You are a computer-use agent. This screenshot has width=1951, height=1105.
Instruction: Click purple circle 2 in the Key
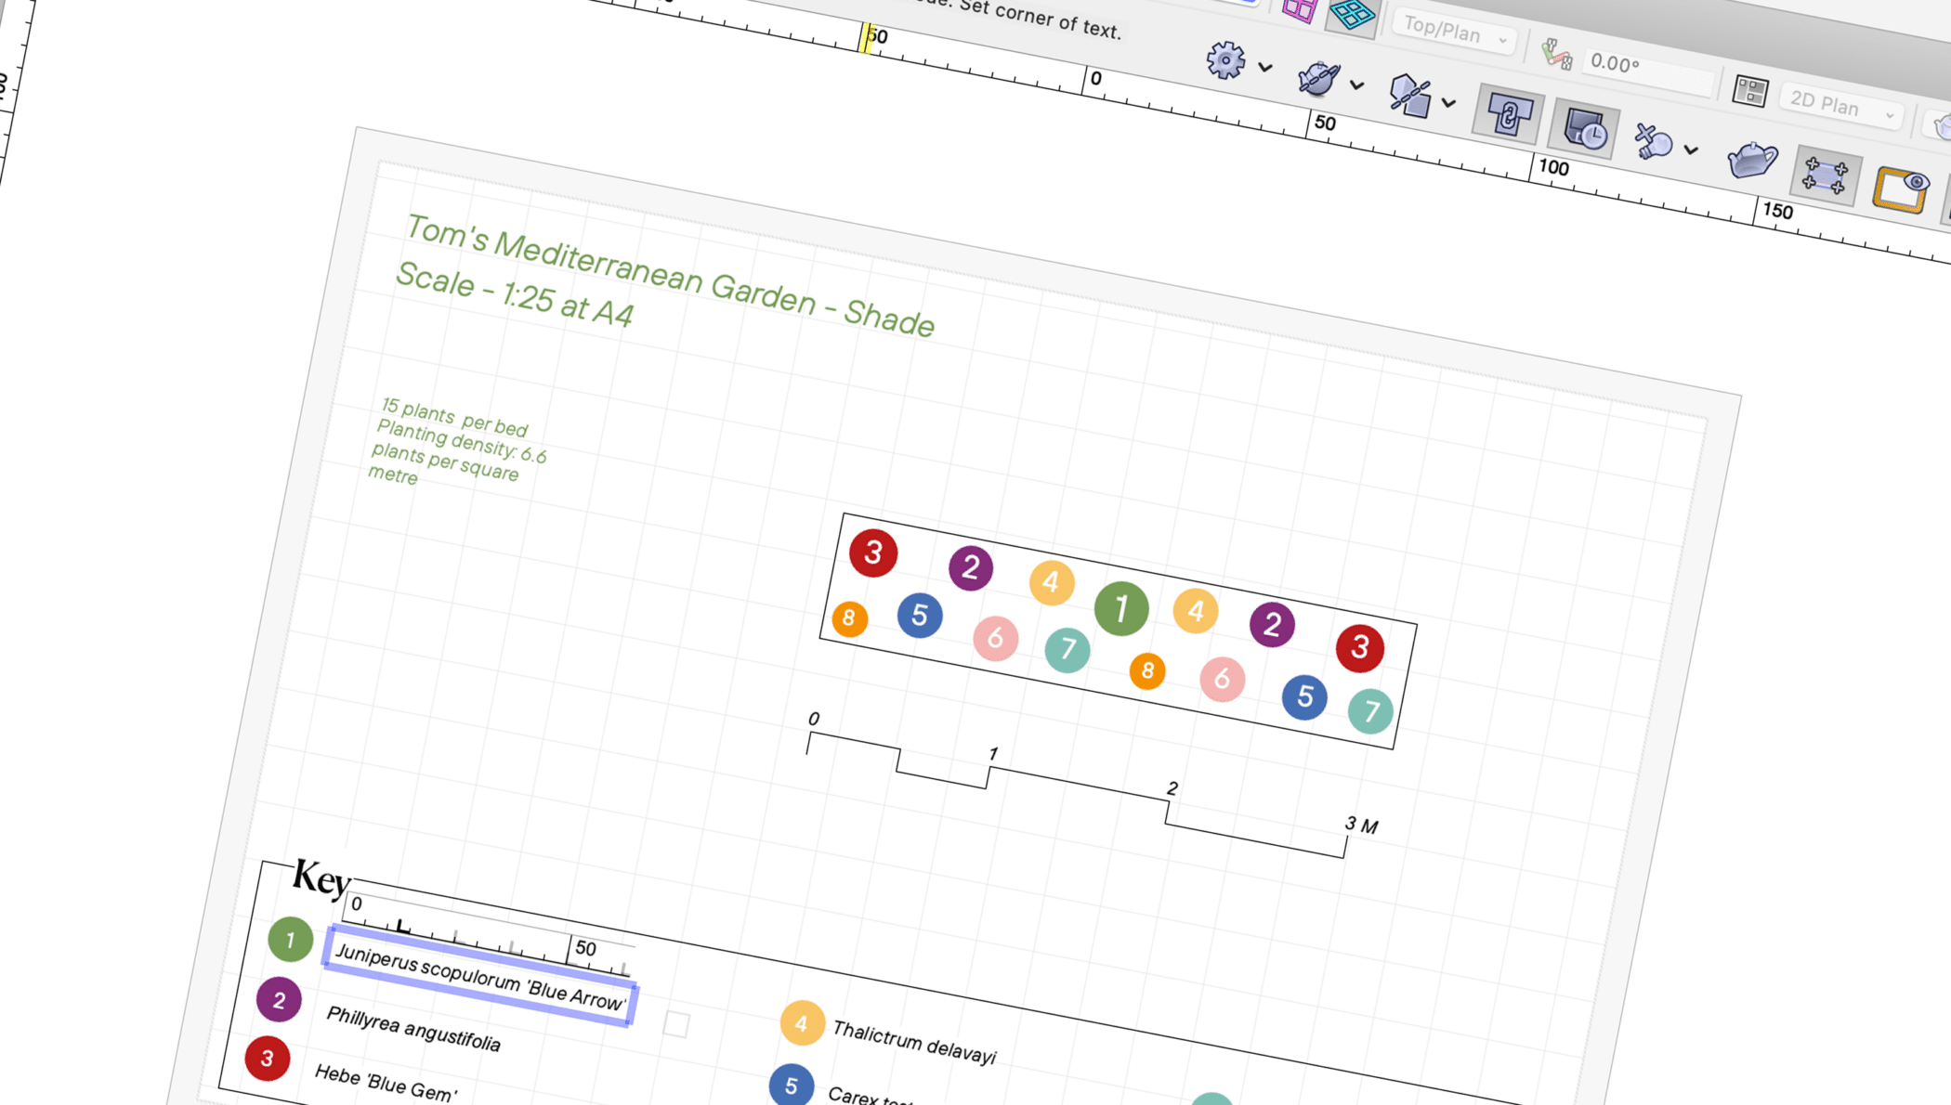tap(279, 999)
